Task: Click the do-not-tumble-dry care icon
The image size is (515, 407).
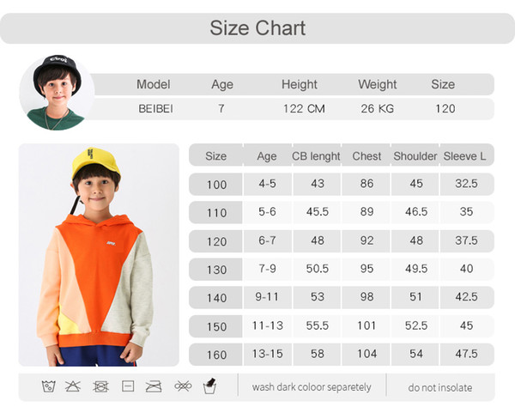Action: 100,386
